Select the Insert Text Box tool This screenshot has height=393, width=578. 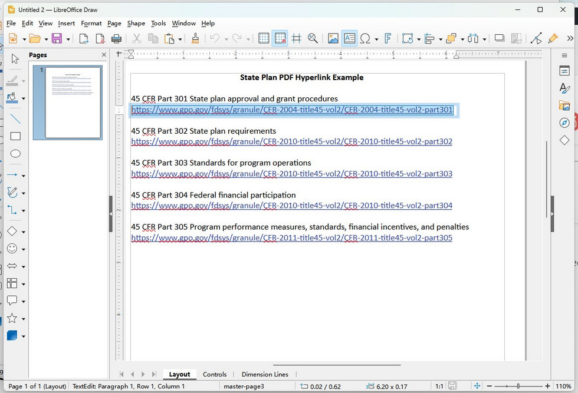point(350,38)
